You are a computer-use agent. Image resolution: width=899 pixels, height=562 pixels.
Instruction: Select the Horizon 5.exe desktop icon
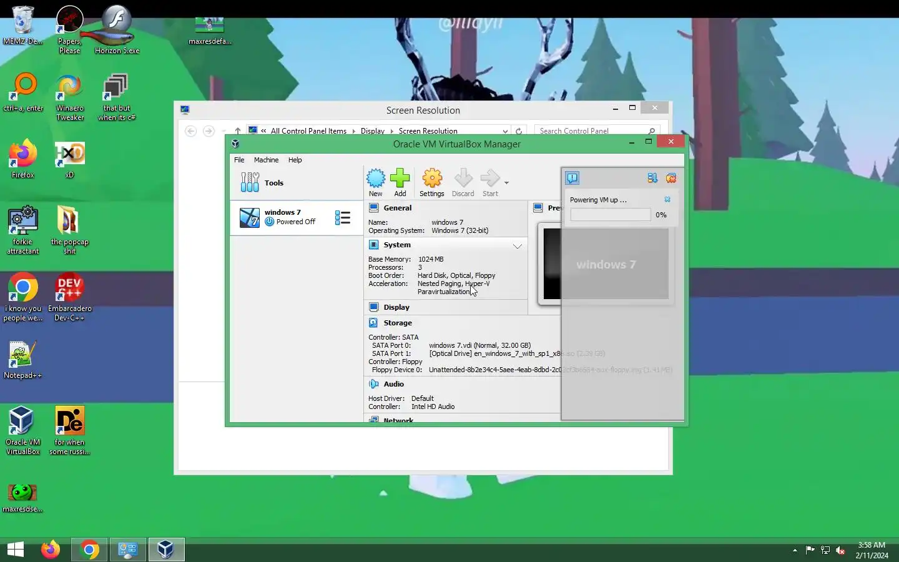pos(117,30)
